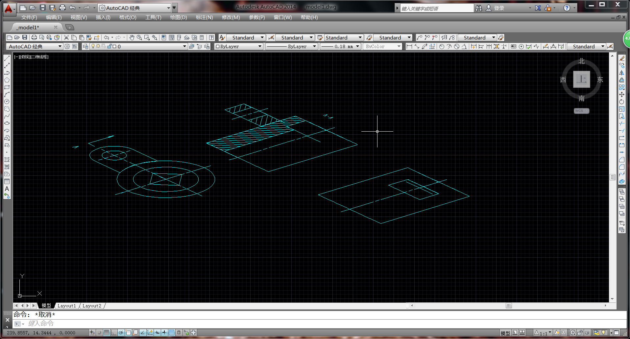Activate the Pan hand tool

(132, 38)
